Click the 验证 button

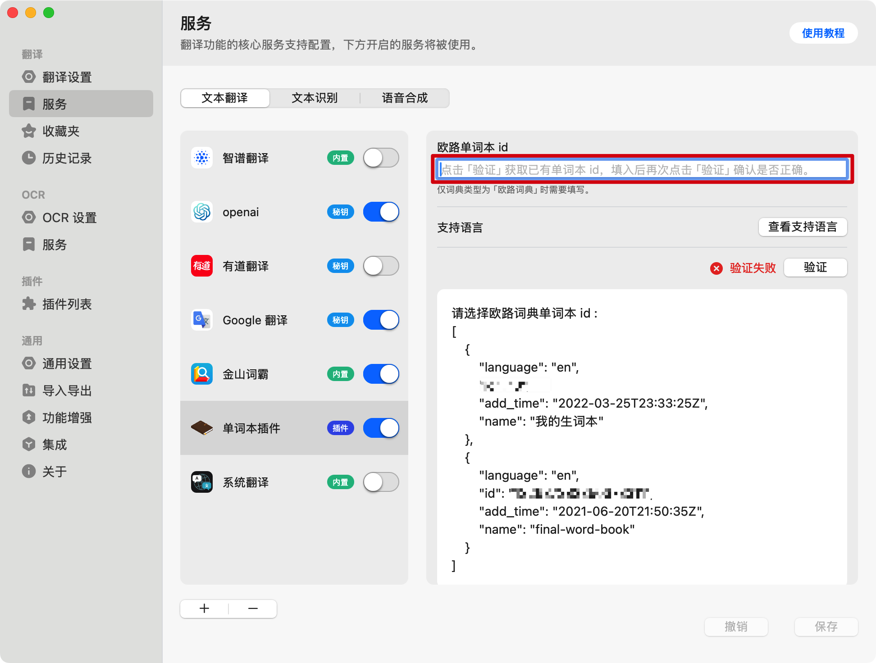[x=815, y=268]
